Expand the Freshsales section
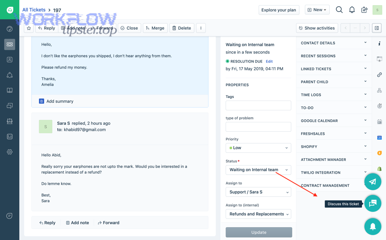386x240 pixels. point(334,133)
